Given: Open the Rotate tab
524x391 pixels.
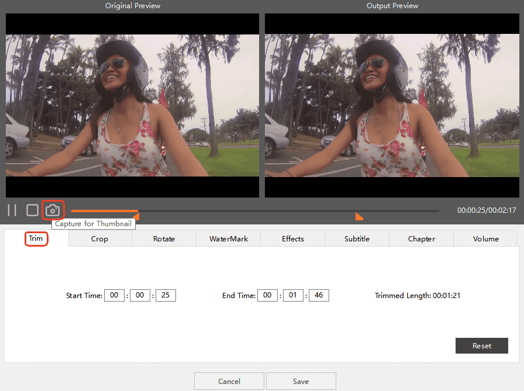Looking at the screenshot, I should pos(164,238).
